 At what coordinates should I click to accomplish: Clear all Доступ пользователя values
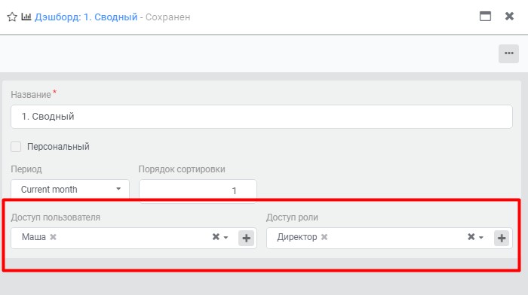click(x=216, y=237)
